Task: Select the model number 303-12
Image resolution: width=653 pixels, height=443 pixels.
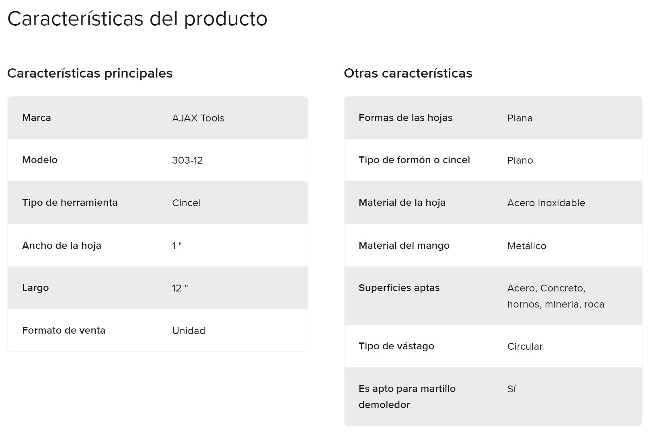Action: (x=187, y=160)
